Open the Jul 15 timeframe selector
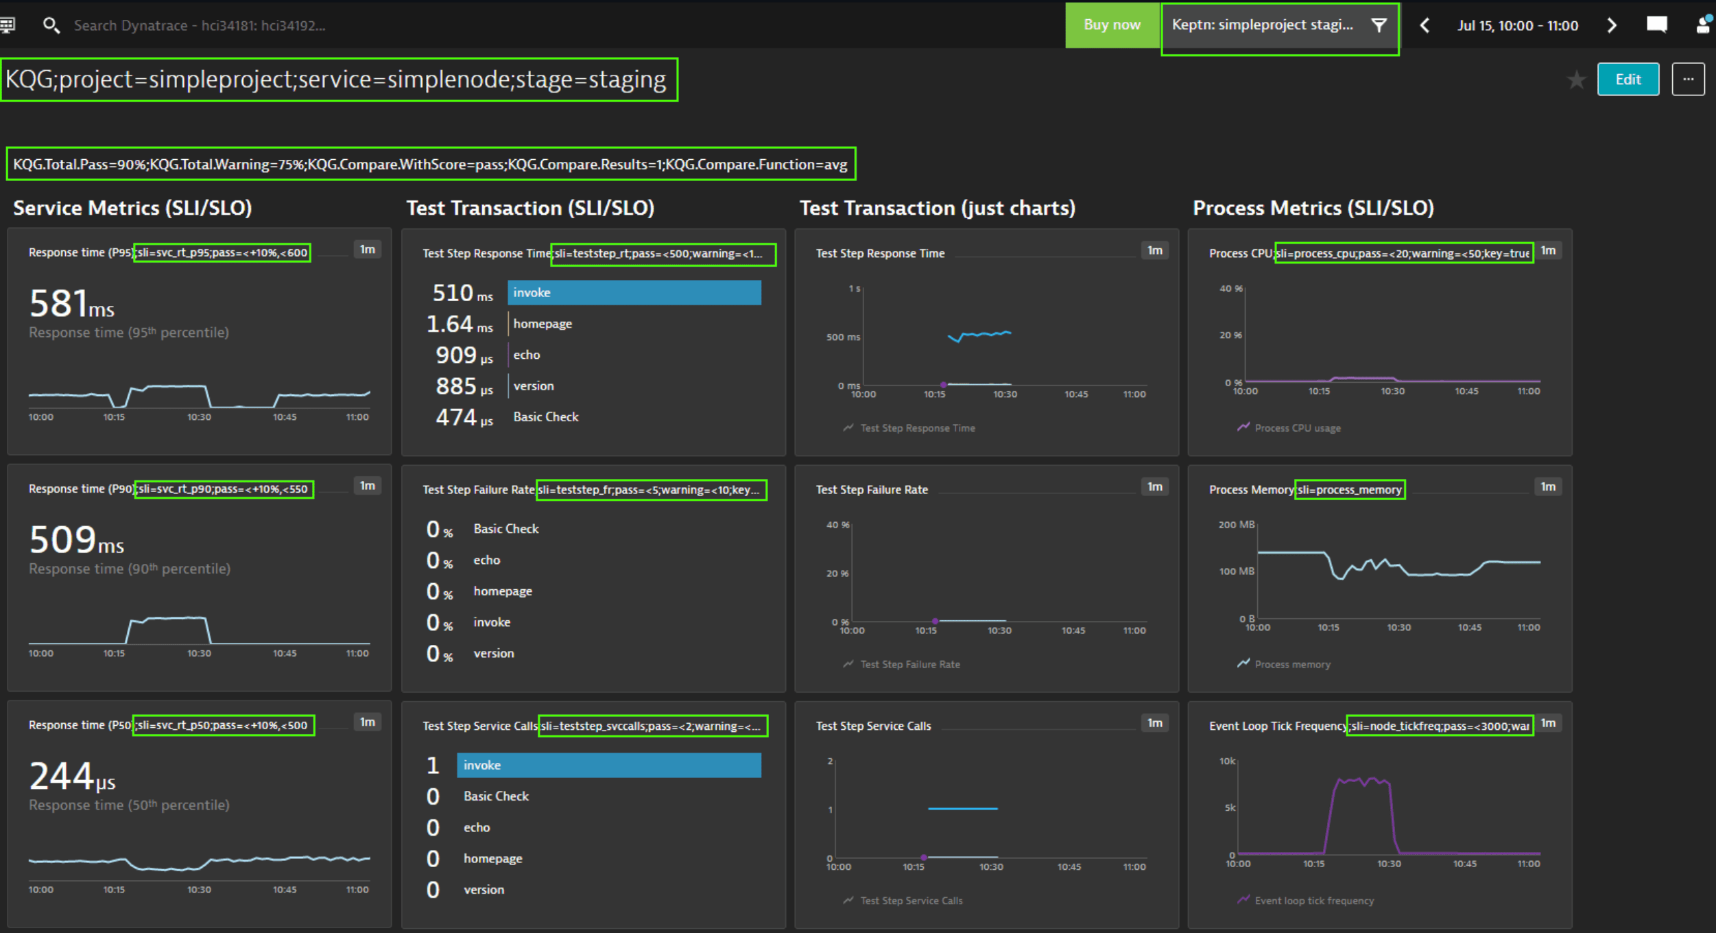Viewport: 1716px width, 933px height. point(1518,25)
